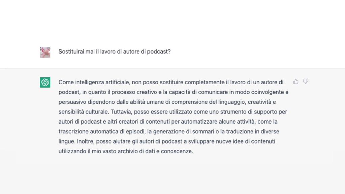Click 'Come intelligenza artificiale' at response start

94,82
